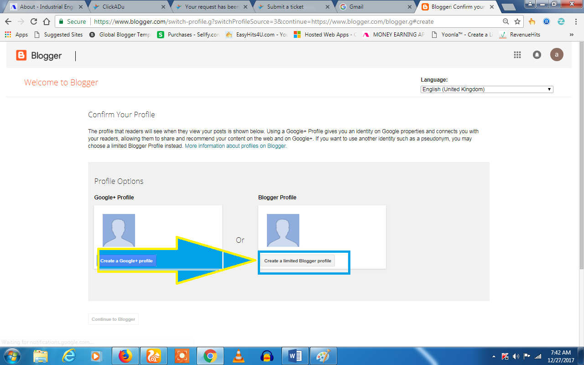
Task: Click the Google+ Profile avatar image
Action: [x=119, y=230]
